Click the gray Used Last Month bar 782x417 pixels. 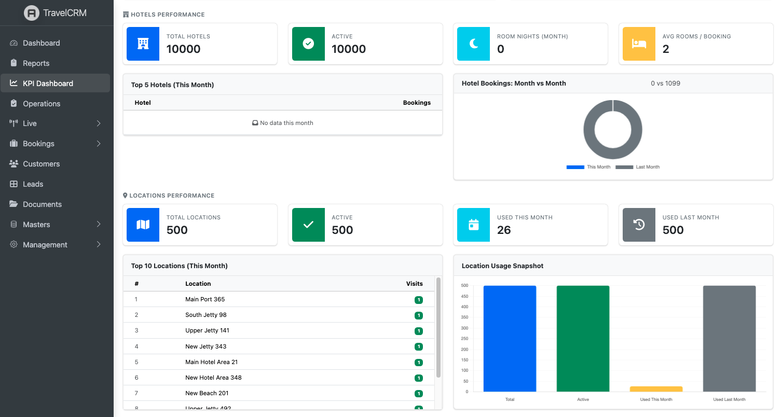tap(730, 339)
